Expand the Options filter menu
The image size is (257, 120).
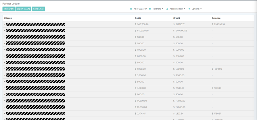[197, 9]
